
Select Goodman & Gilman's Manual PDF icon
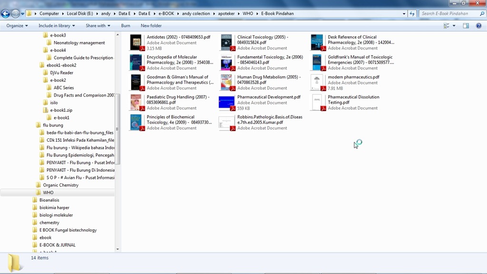(x=136, y=82)
